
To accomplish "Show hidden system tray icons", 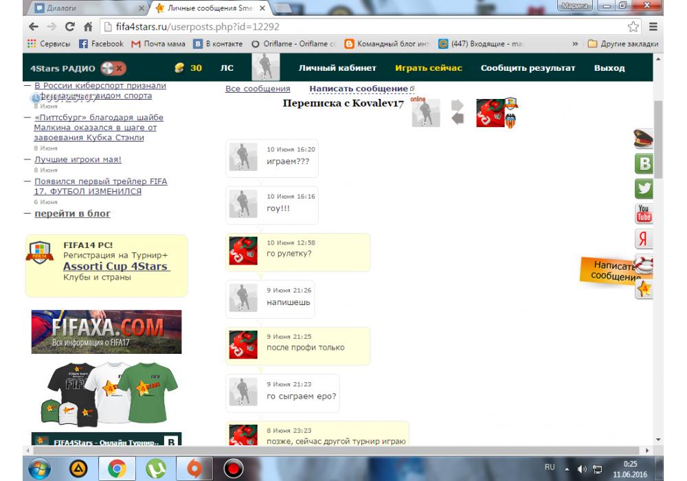I will [x=567, y=468].
